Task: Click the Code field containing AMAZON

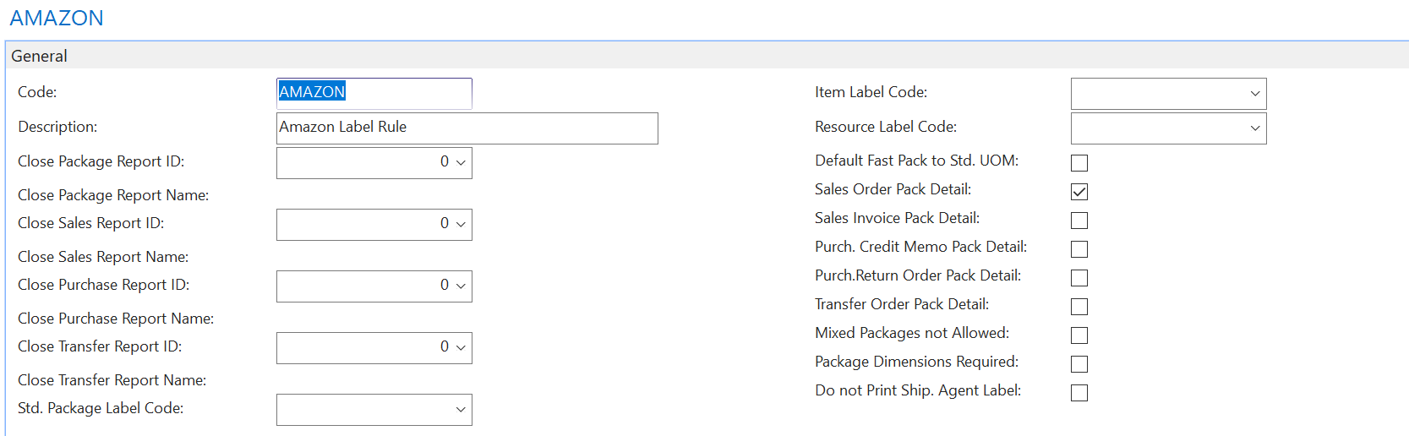Action: point(374,93)
